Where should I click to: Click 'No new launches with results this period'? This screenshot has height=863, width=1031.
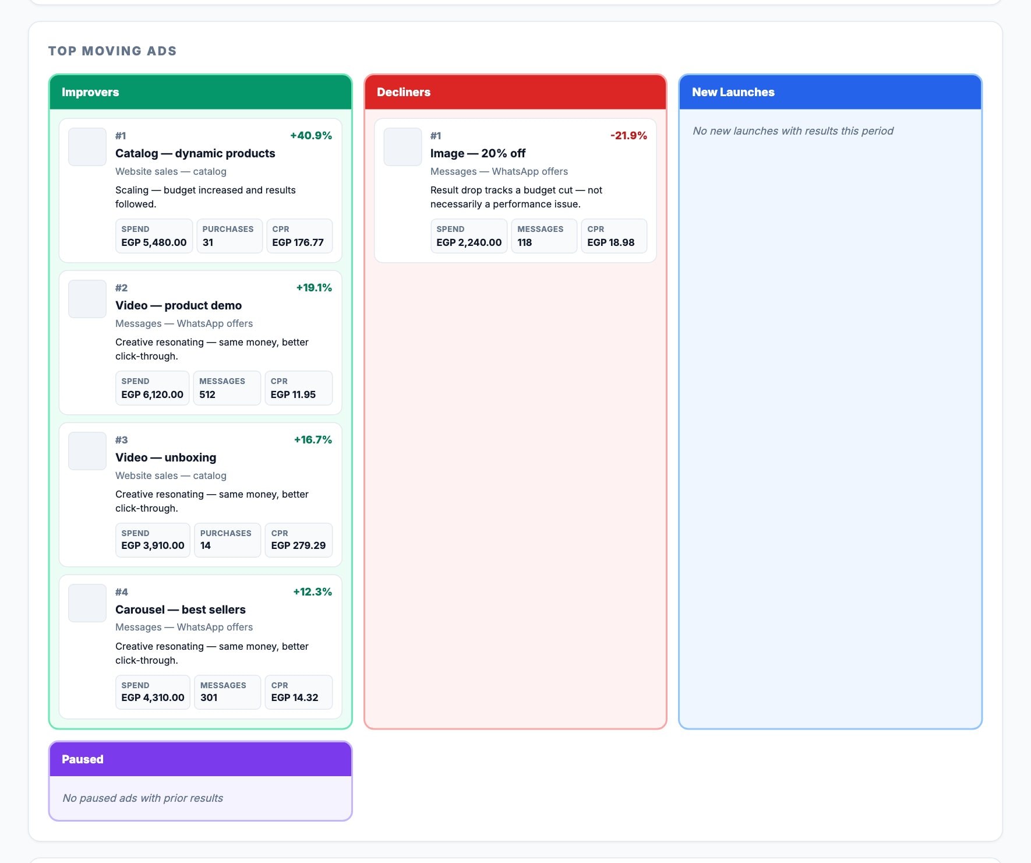tap(793, 131)
